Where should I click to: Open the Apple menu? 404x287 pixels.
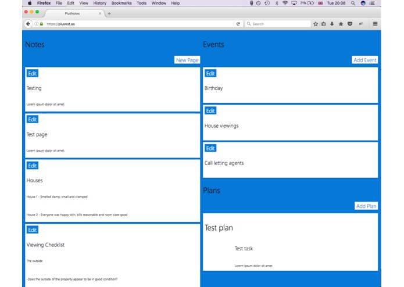tap(30, 3)
